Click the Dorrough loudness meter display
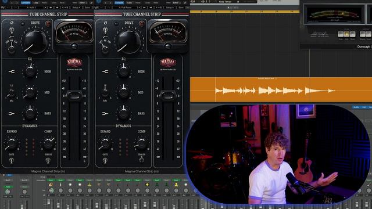 (x=334, y=15)
